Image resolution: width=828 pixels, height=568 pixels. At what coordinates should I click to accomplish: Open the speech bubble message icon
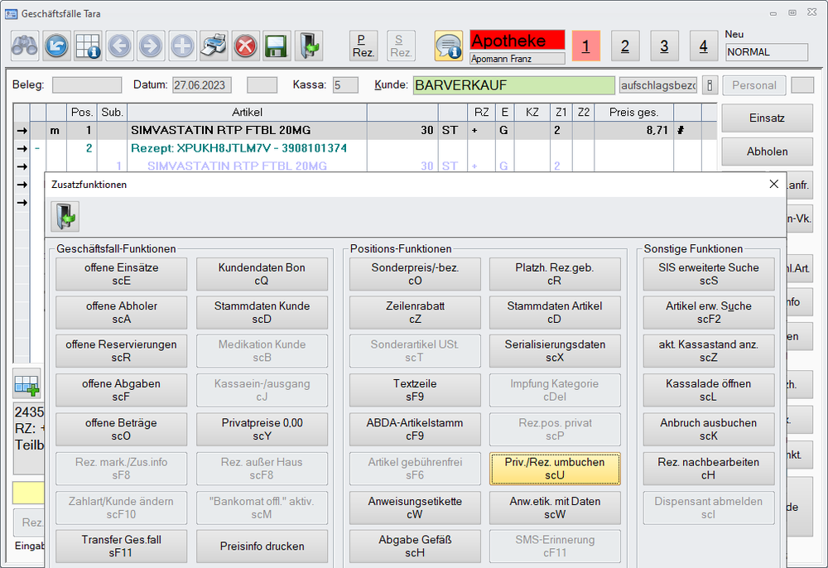tap(449, 46)
